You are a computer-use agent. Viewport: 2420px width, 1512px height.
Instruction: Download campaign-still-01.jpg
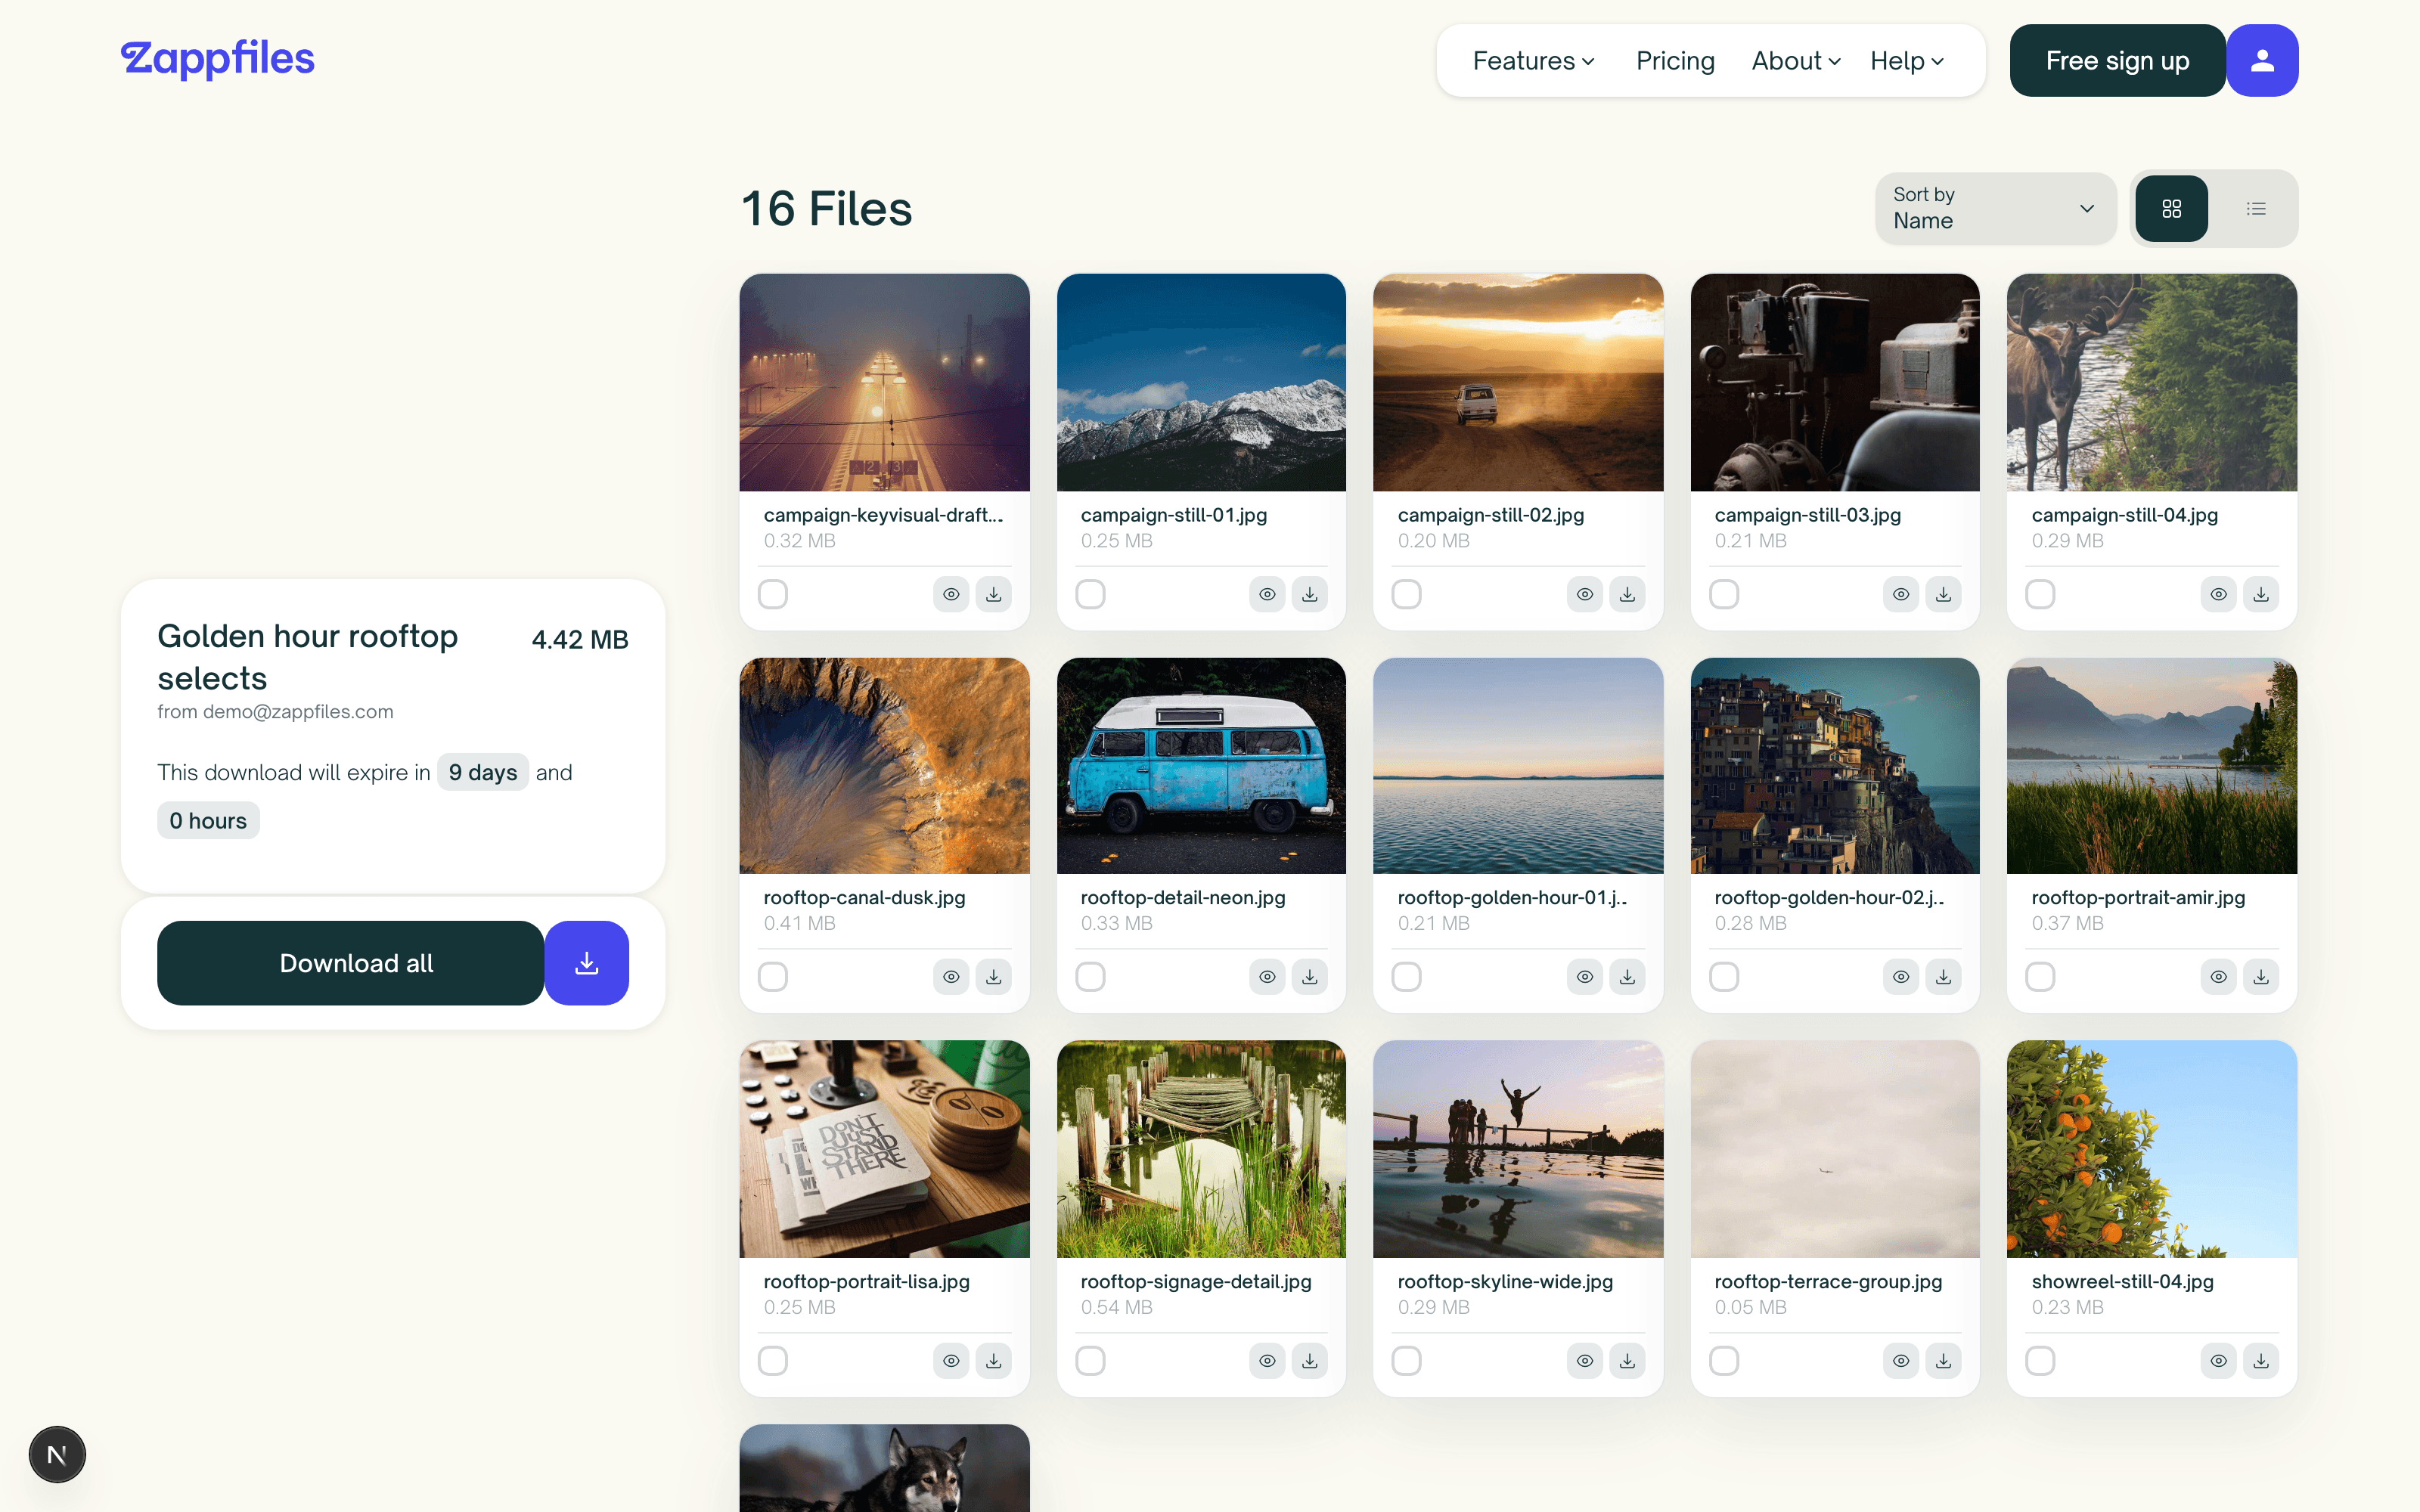point(1309,594)
